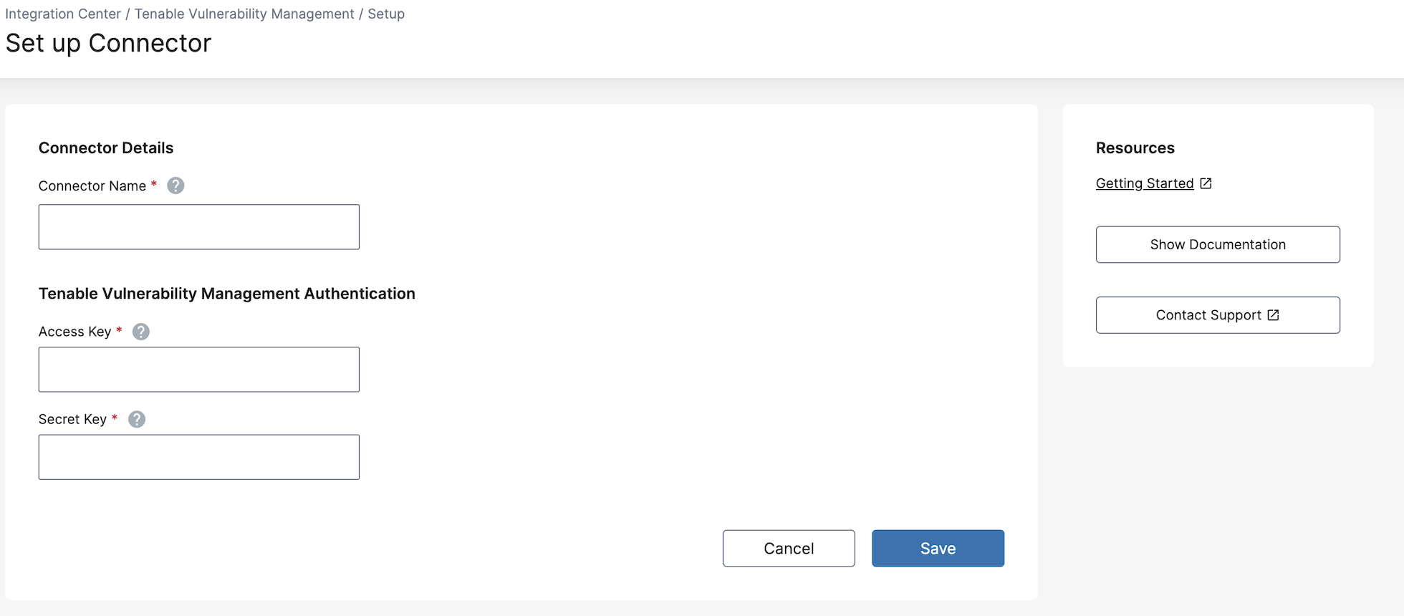The width and height of the screenshot is (1404, 616).
Task: Click the Access Key label text
Action: [x=74, y=332]
